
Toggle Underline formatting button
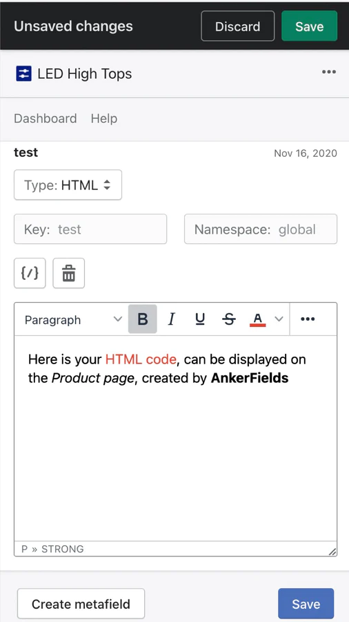201,319
